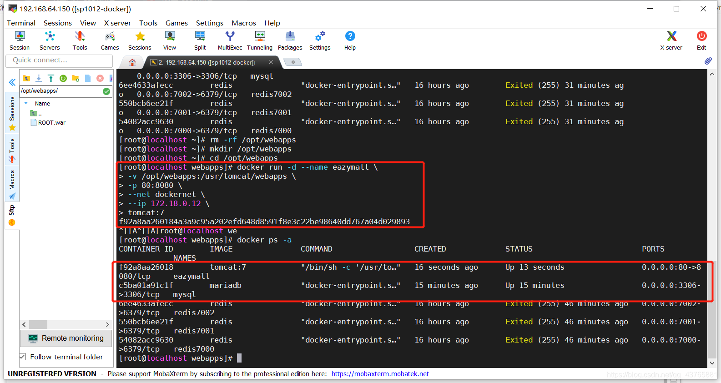Open the Settings menu
Viewport: 721px width, 383px height.
[210, 23]
